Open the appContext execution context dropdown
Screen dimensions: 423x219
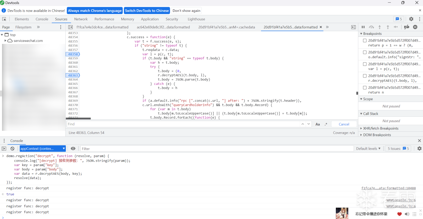(43, 149)
